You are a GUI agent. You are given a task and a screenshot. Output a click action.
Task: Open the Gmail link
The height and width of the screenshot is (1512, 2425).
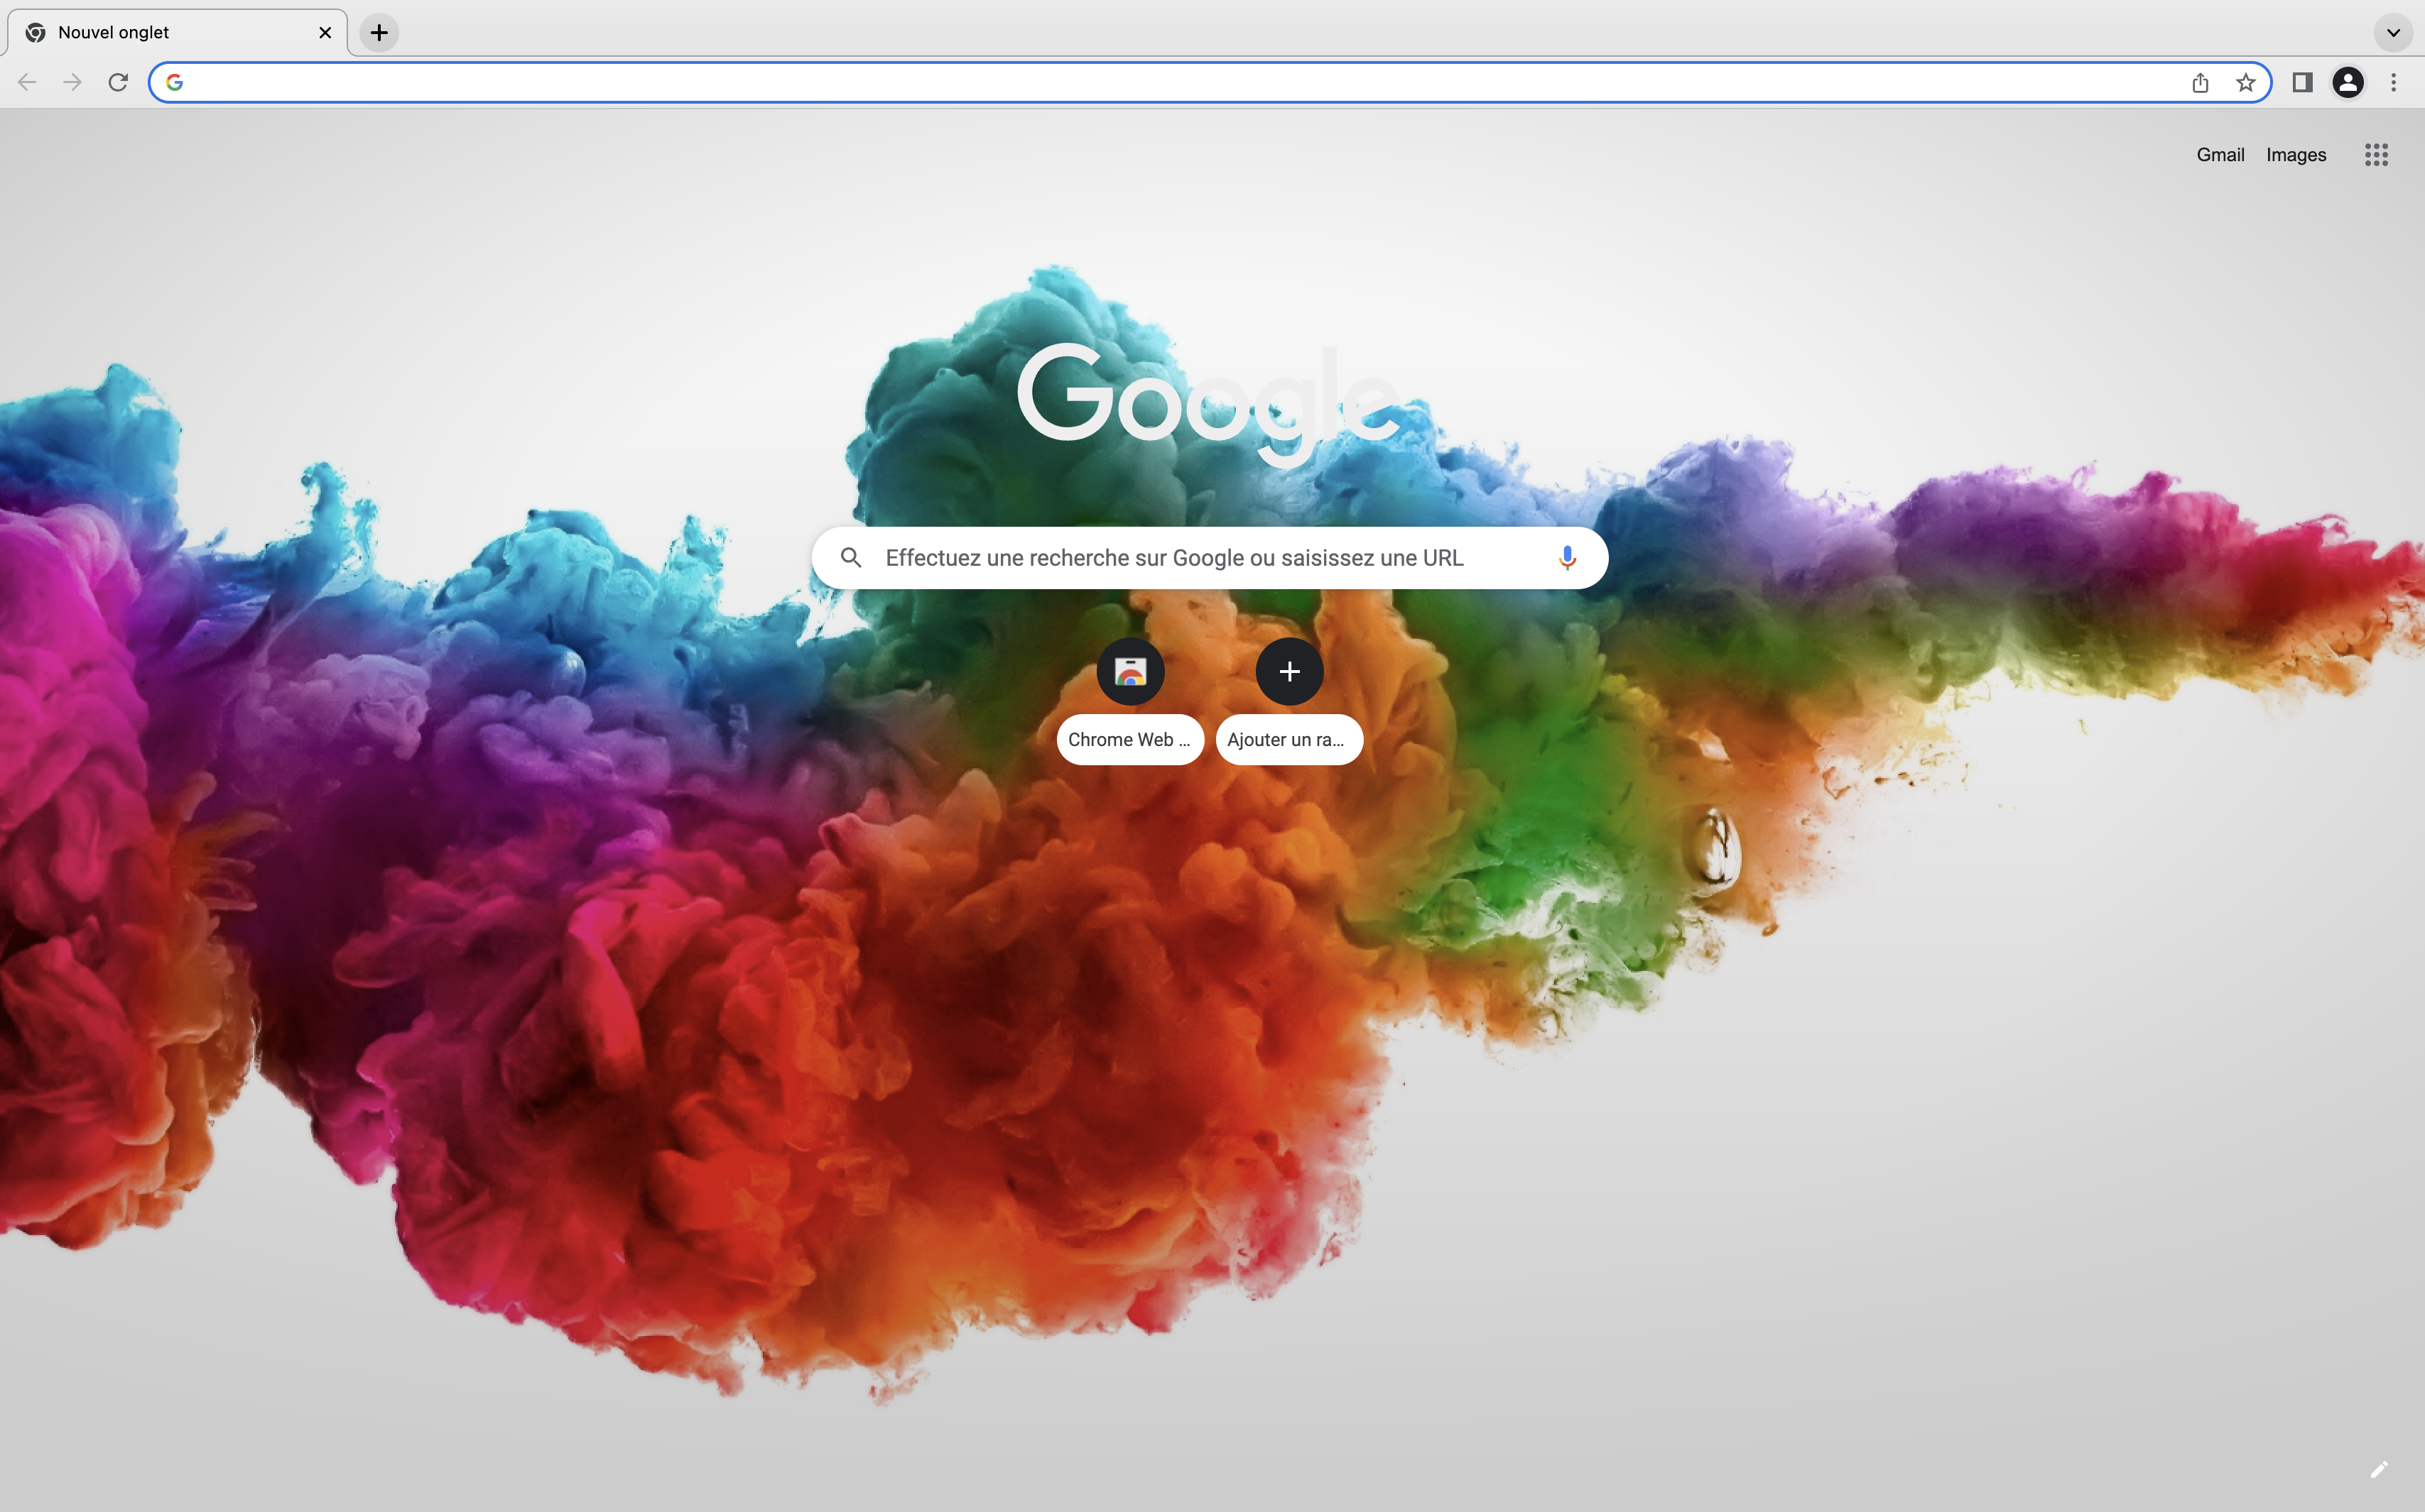[2220, 155]
